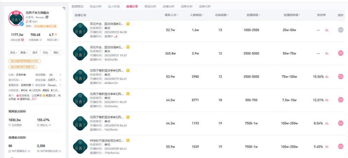Screen dimensions: 348x158
Task: Click the 美妆指数榜周榜第2152名 badge
Action: pos(24,61)
